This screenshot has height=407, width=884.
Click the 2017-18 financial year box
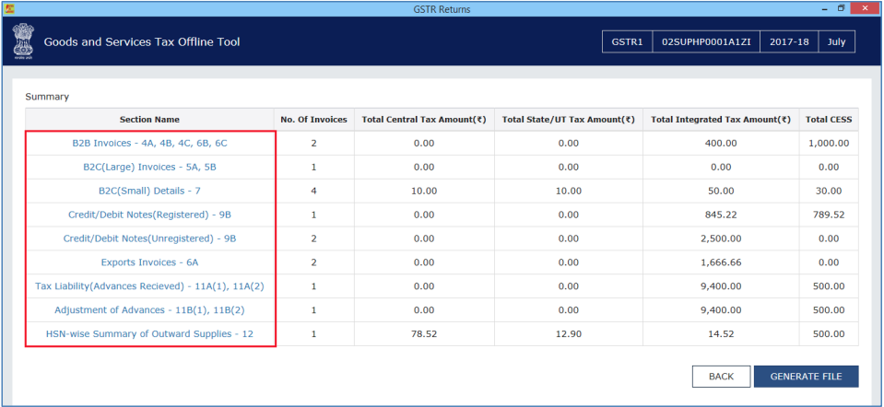[x=786, y=42]
